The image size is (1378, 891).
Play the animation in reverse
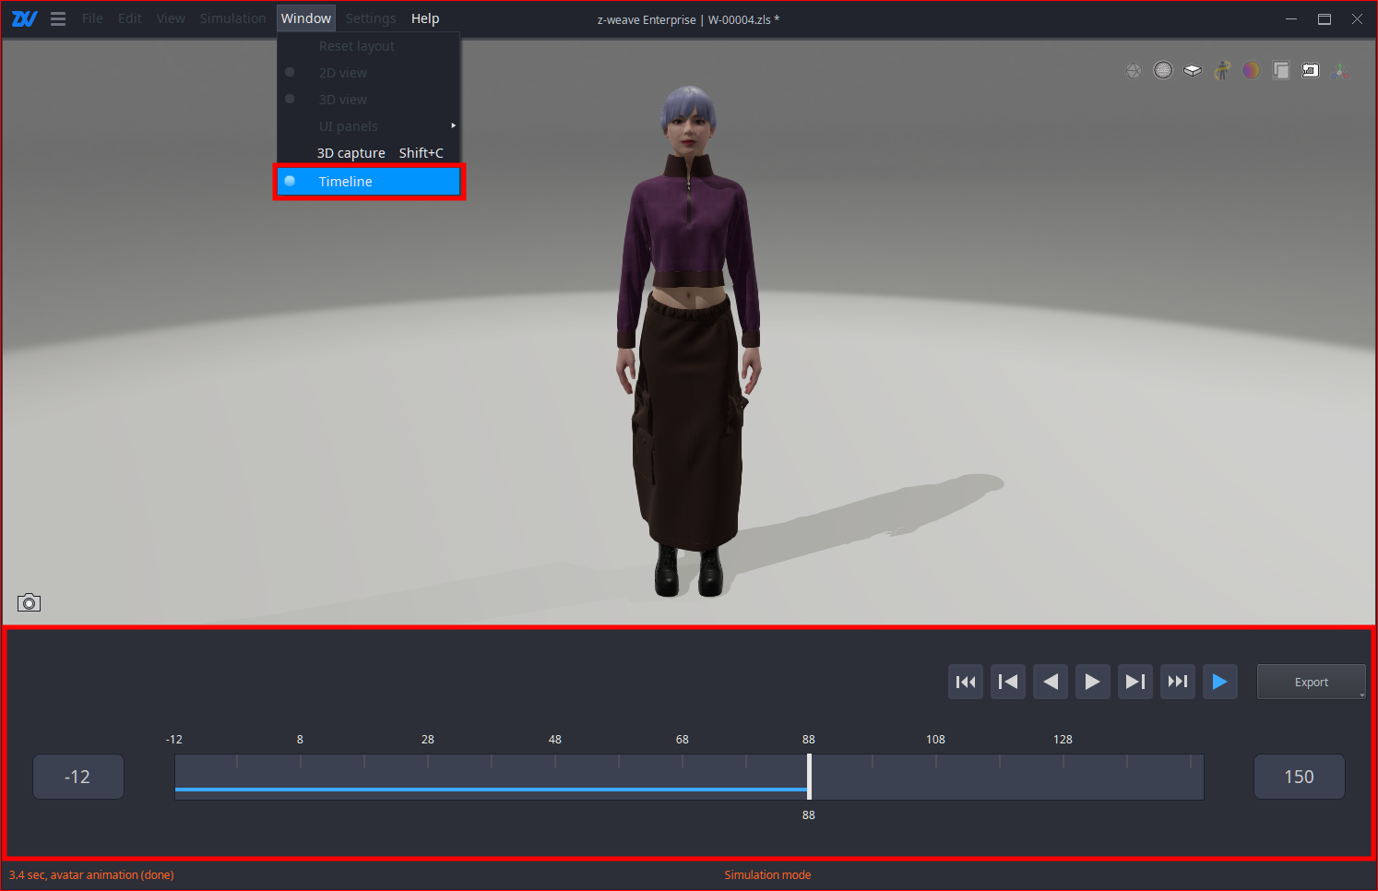(1051, 682)
